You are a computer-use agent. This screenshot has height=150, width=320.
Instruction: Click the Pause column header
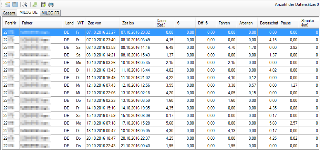[288, 23]
